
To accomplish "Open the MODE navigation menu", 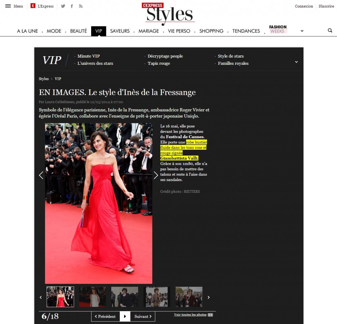I will click(x=54, y=31).
